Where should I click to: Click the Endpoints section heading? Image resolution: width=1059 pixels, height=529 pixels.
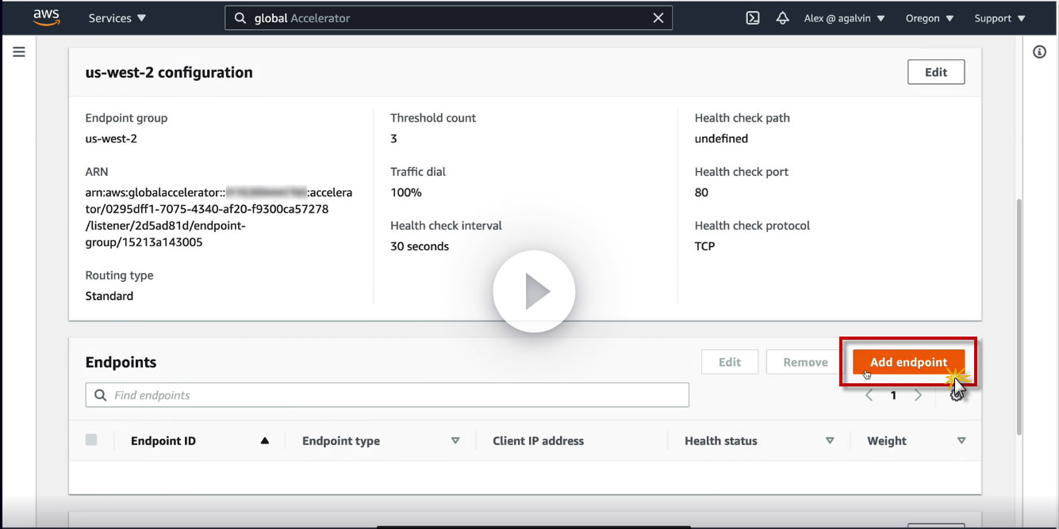121,362
